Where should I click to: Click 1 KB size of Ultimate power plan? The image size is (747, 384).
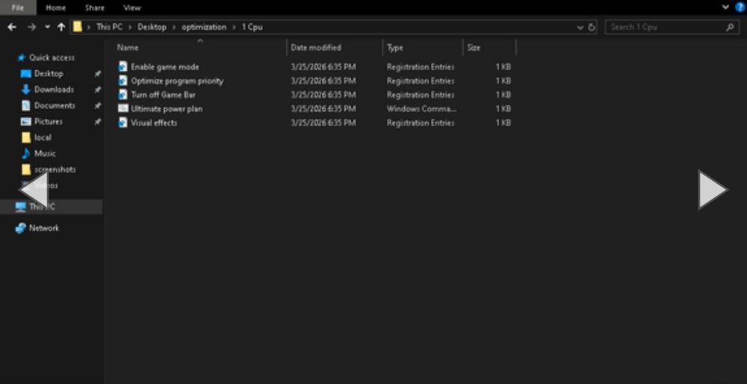pos(503,108)
